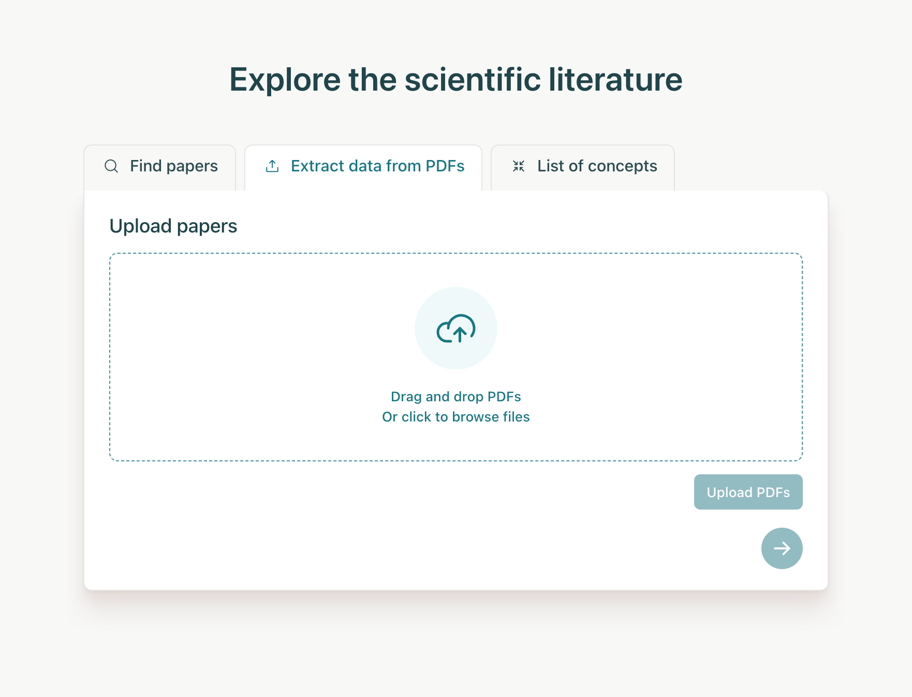The image size is (912, 697).
Task: Click "Or click to browse files" text
Action: click(456, 417)
